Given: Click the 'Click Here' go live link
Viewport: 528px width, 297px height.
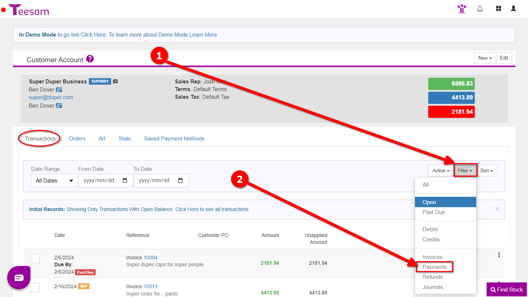Looking at the screenshot, I should pyautogui.click(x=93, y=35).
